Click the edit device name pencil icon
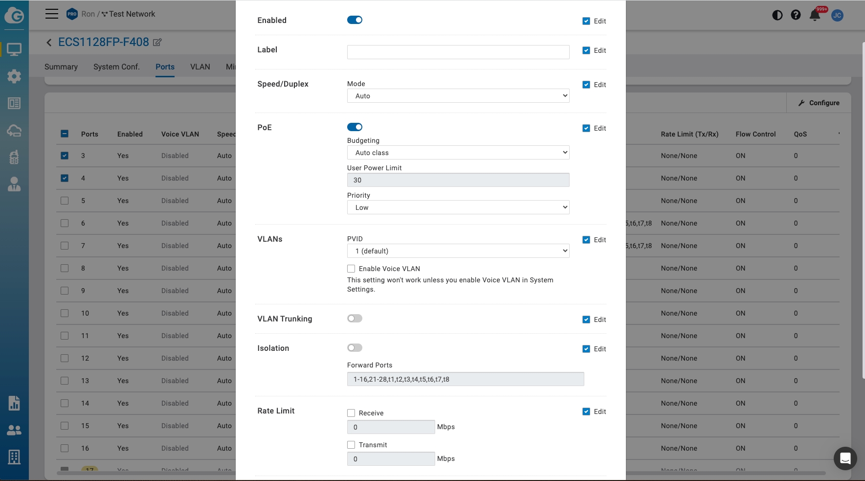 pyautogui.click(x=157, y=42)
